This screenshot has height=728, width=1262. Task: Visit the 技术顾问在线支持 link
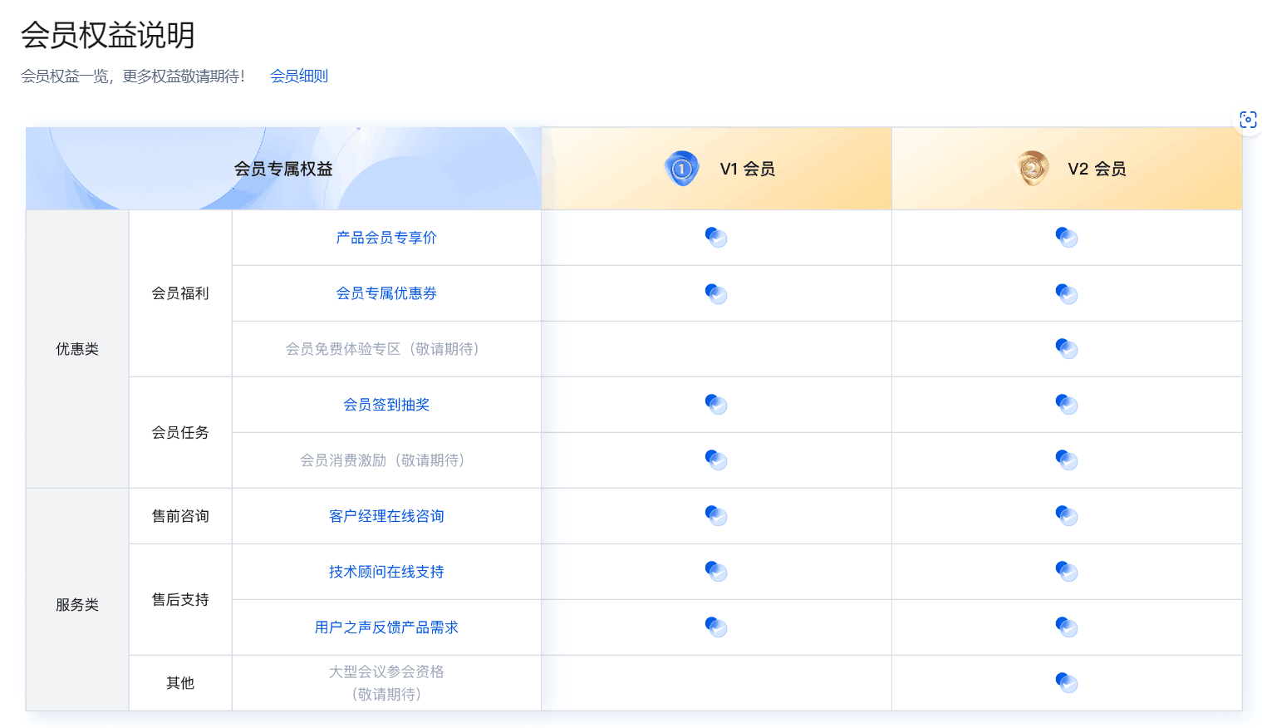click(386, 572)
